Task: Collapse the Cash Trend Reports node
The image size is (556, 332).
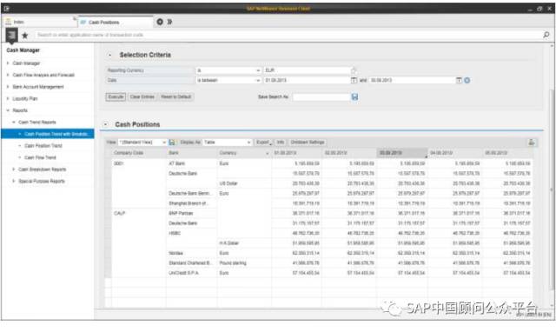Action: 14,122
